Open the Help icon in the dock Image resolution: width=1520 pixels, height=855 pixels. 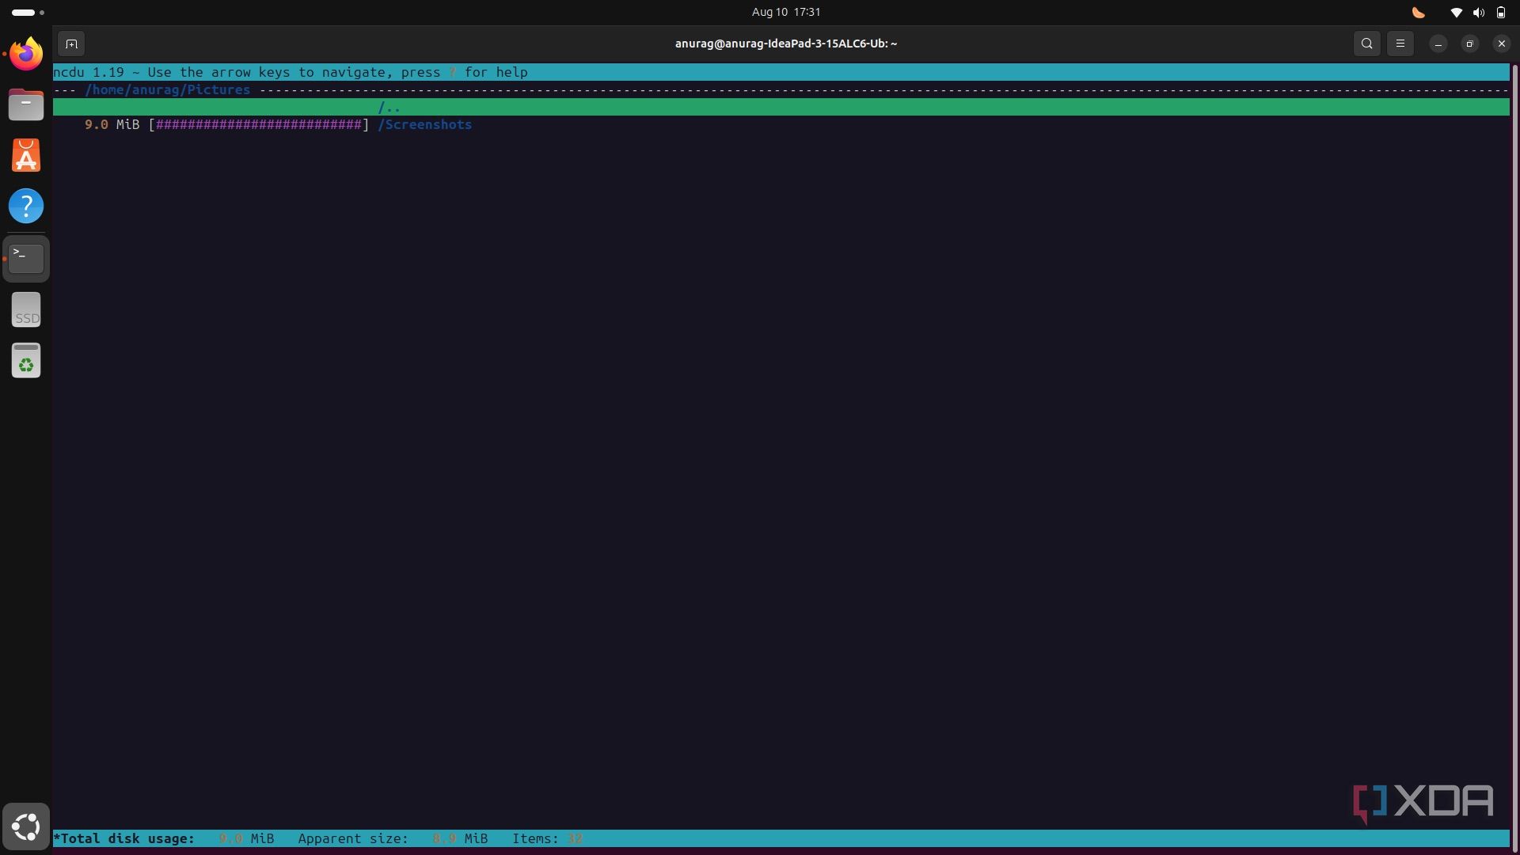point(26,206)
